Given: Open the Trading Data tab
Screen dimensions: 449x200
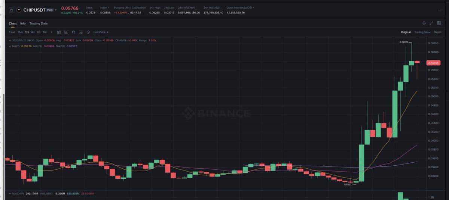Looking at the screenshot, I should click(39, 24).
